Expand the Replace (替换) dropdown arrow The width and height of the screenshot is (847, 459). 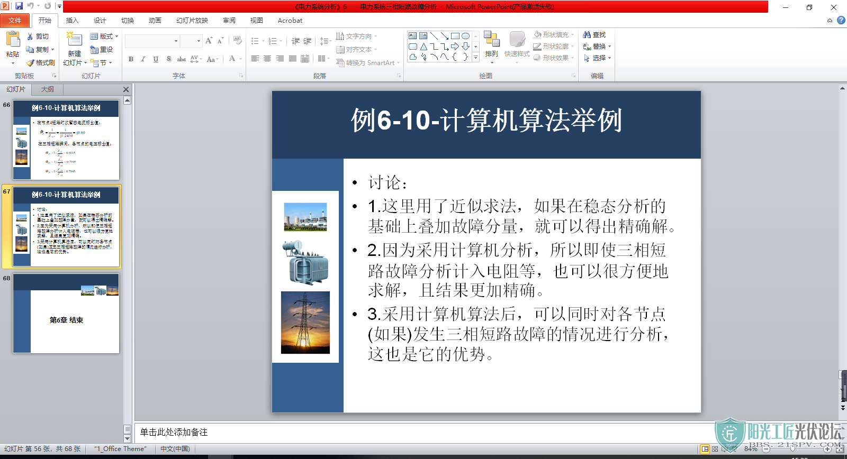[610, 47]
